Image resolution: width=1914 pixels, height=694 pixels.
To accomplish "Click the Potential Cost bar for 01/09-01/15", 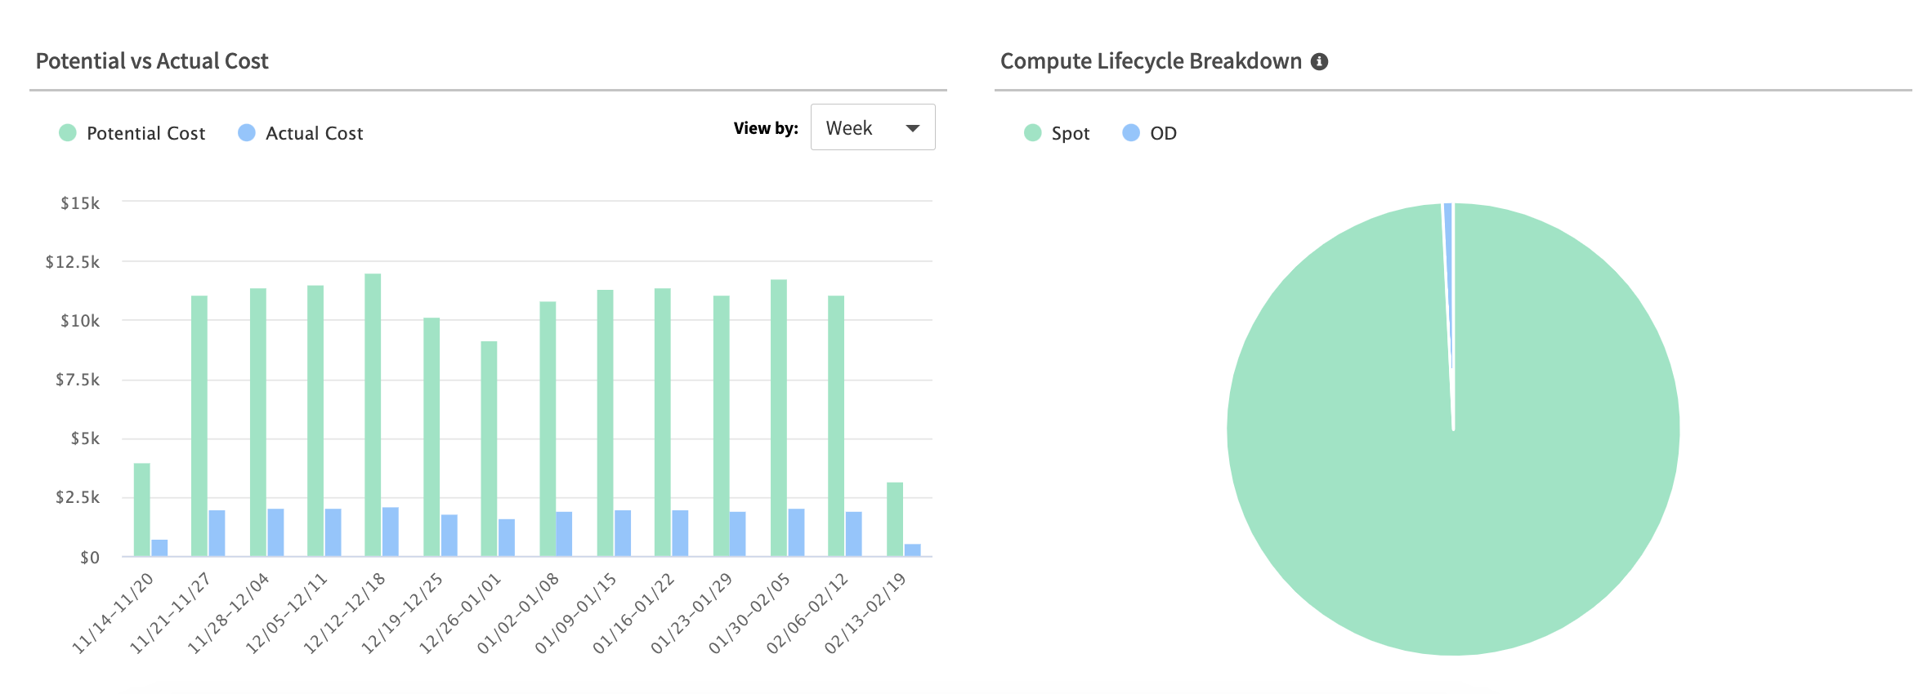I will point(605,423).
